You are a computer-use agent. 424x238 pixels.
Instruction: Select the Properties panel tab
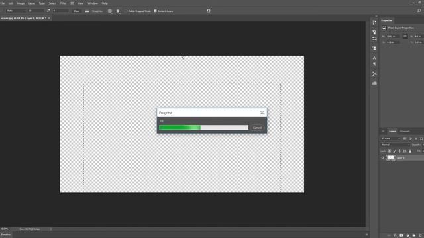tap(387, 20)
